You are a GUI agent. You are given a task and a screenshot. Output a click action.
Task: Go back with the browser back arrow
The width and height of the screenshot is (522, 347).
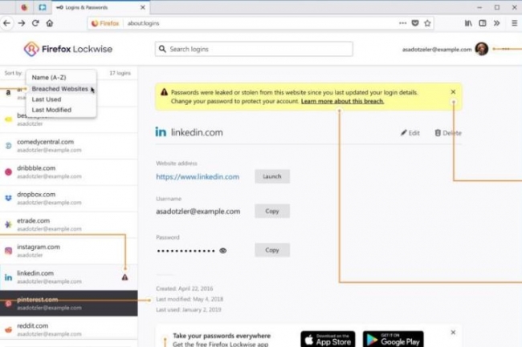pyautogui.click(x=6, y=23)
